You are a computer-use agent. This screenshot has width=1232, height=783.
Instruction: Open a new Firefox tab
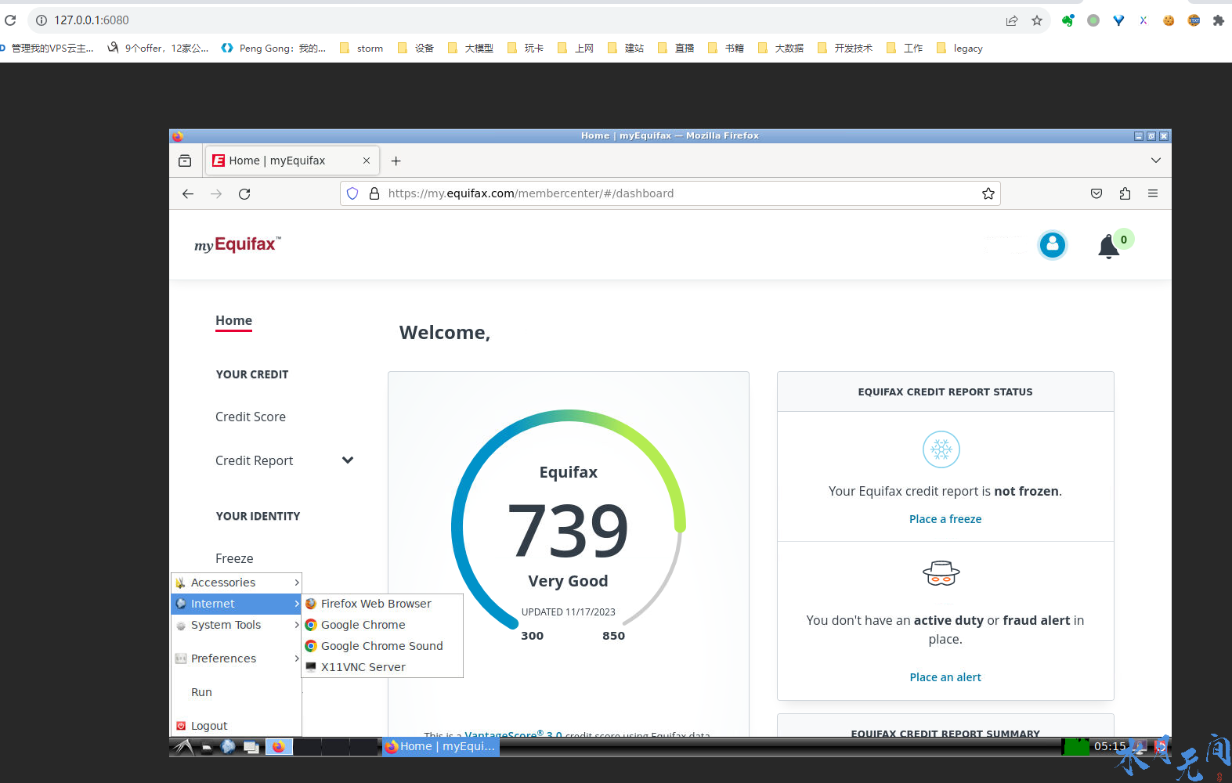click(x=396, y=161)
